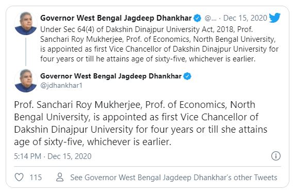Click the author name on the top tweet
The image size is (294, 191).
(x=116, y=18)
